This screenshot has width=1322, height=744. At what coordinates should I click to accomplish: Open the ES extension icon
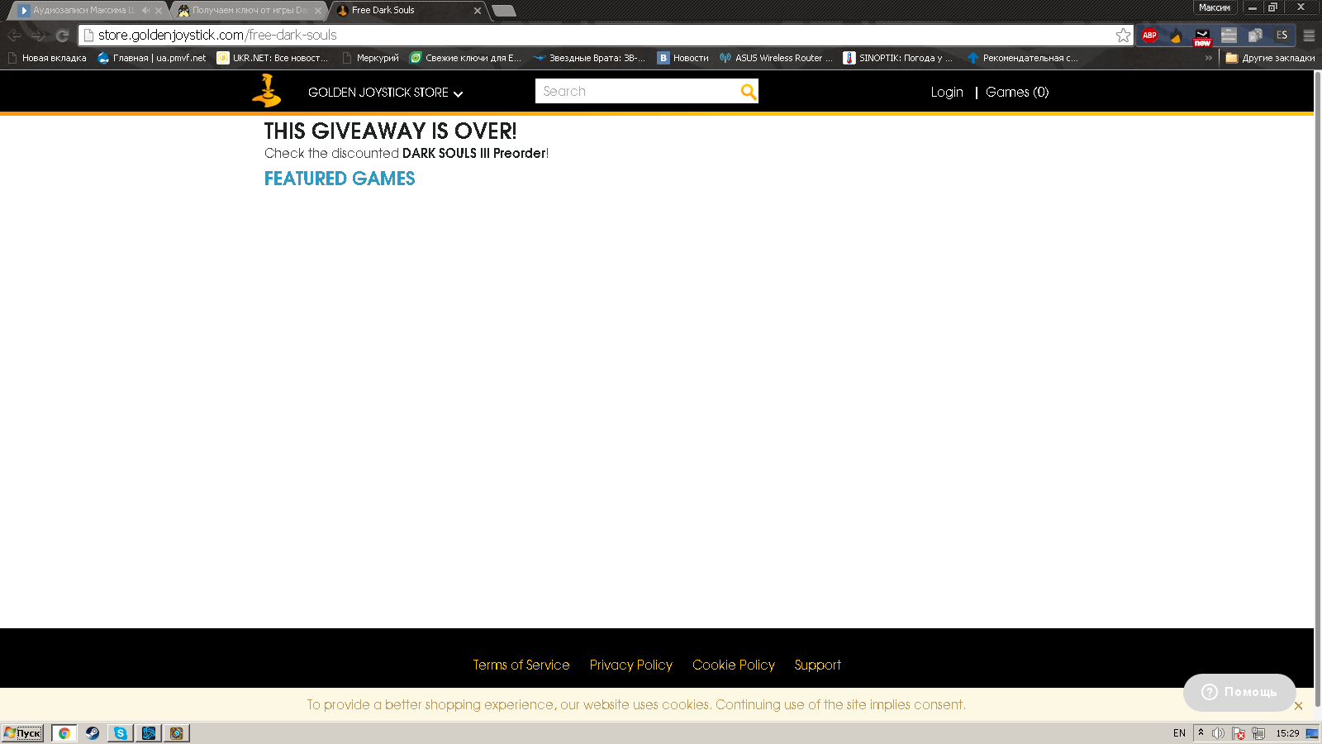point(1282,35)
